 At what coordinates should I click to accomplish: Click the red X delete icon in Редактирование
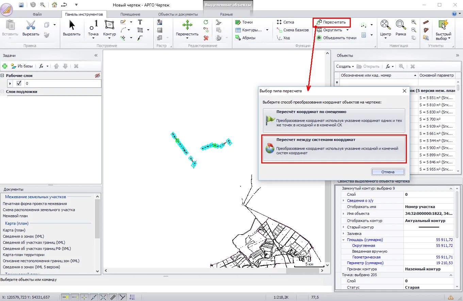click(x=206, y=38)
